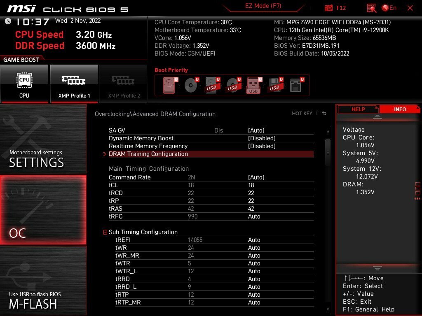
Task: Select the optical disc boot priority icon
Action: tap(191, 85)
